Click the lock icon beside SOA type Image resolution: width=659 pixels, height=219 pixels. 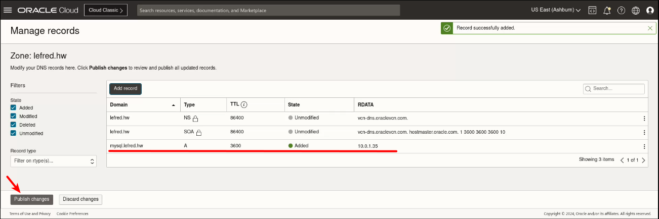(x=199, y=133)
